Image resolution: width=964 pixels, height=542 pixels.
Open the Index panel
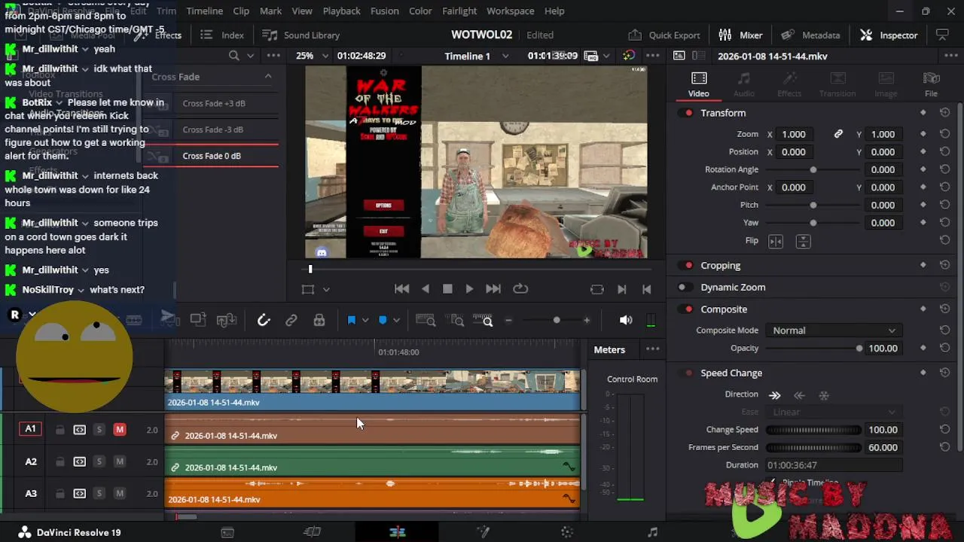[222, 35]
